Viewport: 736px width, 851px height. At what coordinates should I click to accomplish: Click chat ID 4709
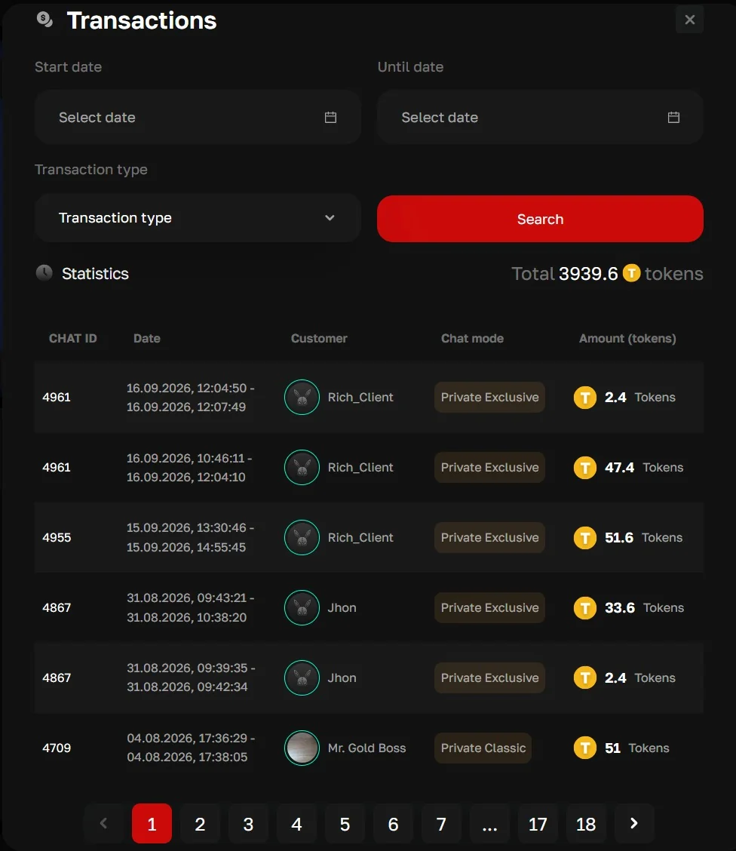coord(57,748)
